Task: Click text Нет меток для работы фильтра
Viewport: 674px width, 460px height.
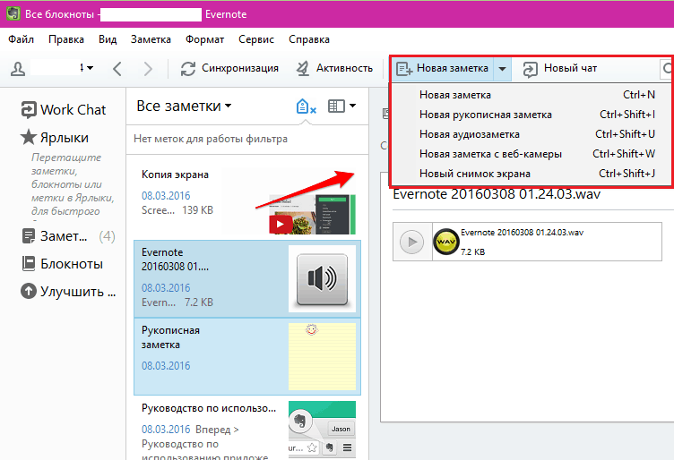Action: point(211,139)
